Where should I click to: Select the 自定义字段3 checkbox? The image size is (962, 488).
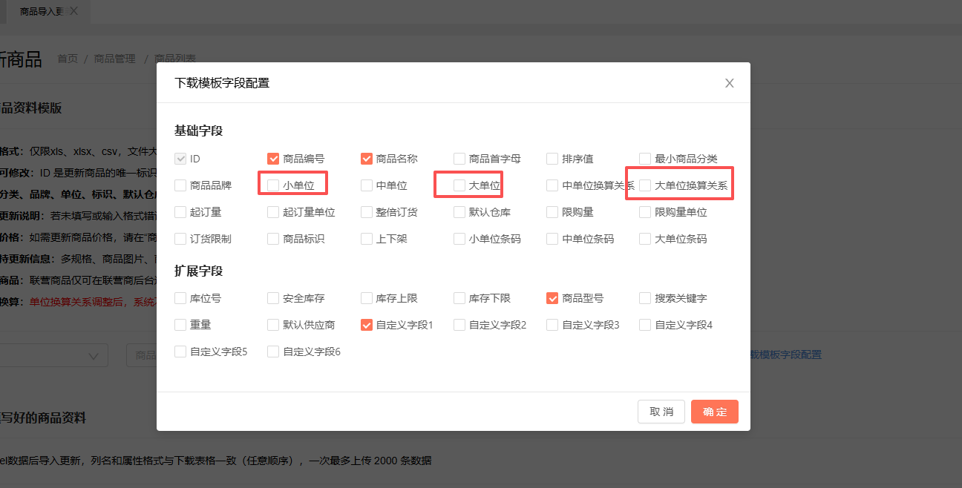point(552,325)
